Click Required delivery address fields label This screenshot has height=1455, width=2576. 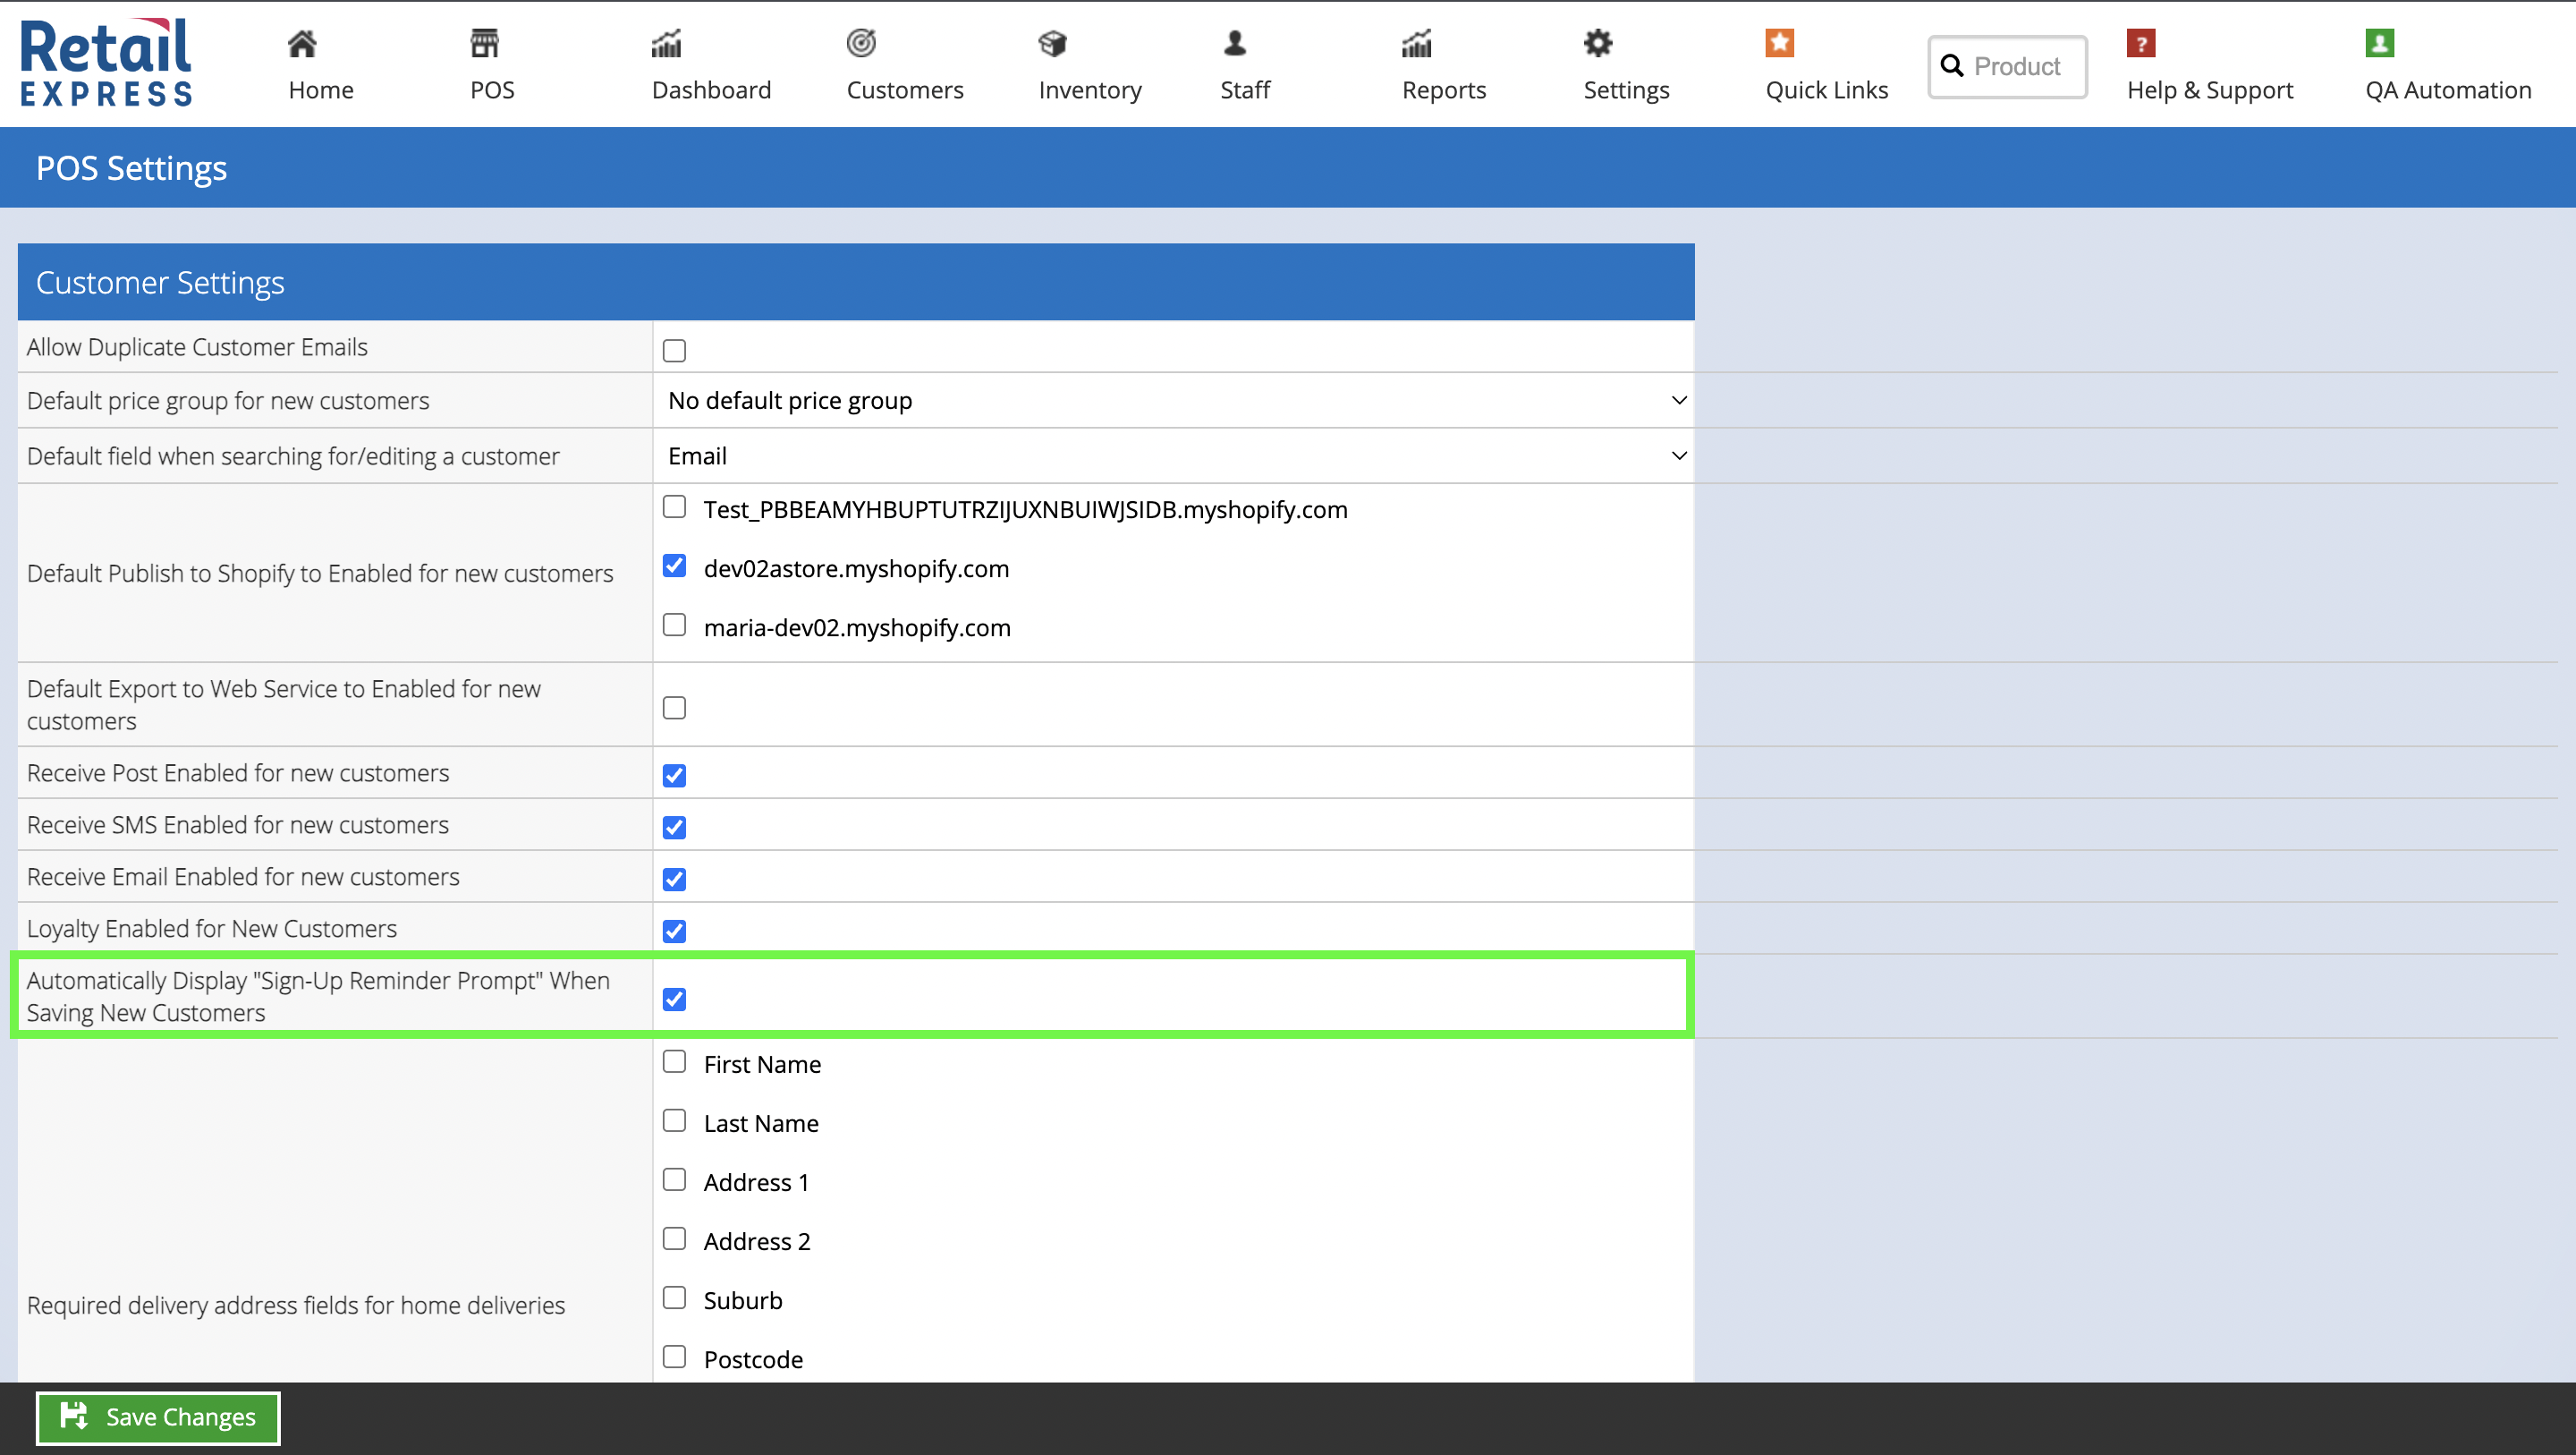[x=296, y=1305]
